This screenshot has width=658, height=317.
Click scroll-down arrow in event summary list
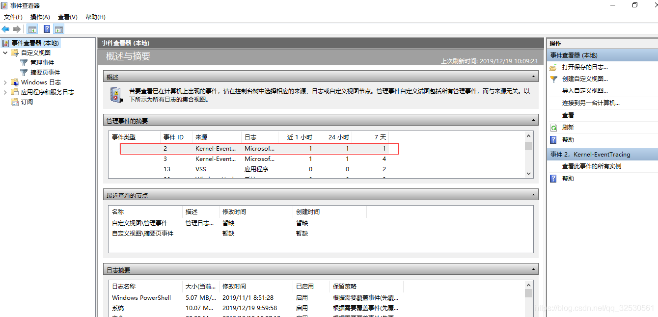coord(528,173)
